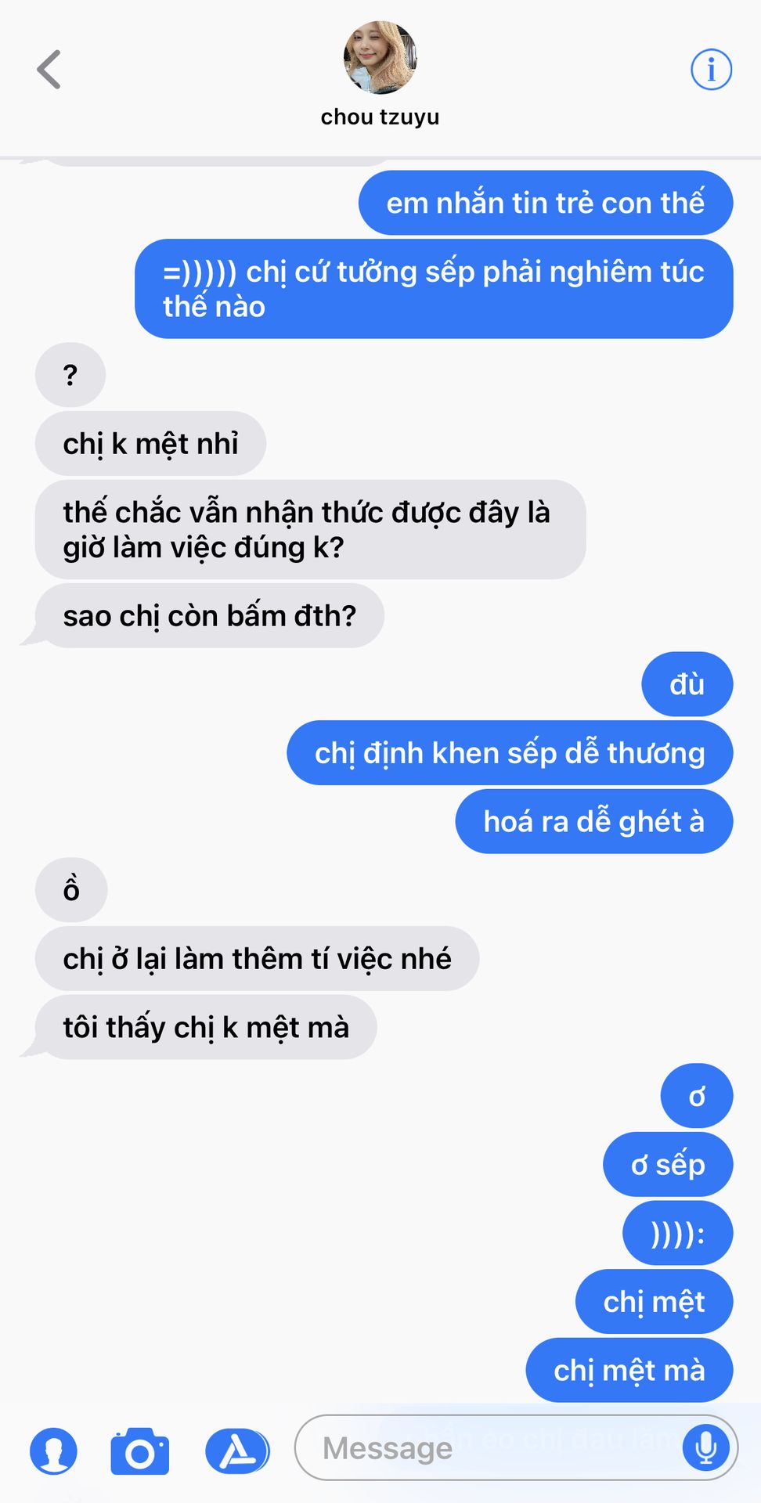Select the 'hoá ra dễ ghét à' bubble

click(594, 821)
